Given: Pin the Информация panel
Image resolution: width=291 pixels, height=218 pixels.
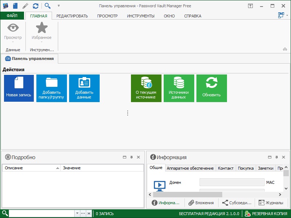Looking at the screenshot, I should pyautogui.click(x=276, y=157).
